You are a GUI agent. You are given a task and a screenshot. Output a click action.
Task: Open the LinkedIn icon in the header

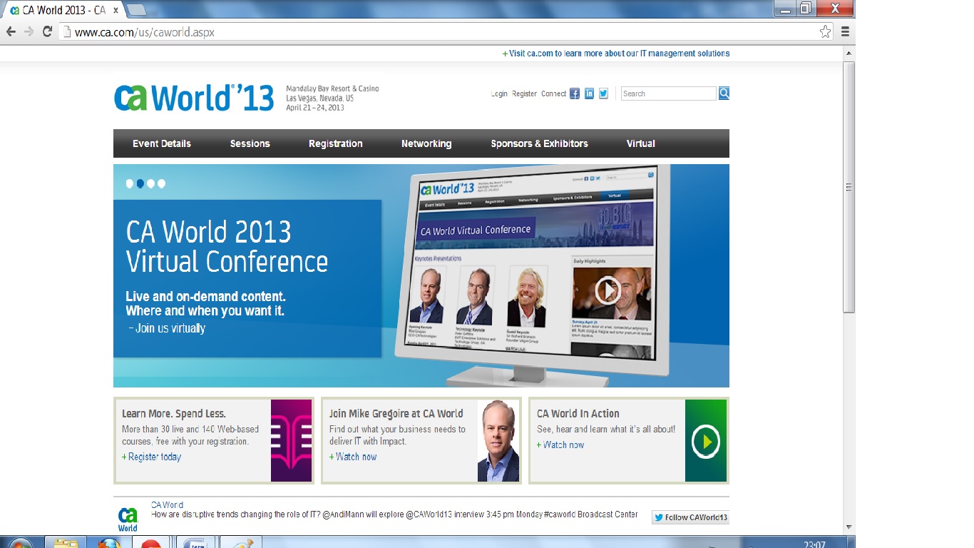pos(589,93)
